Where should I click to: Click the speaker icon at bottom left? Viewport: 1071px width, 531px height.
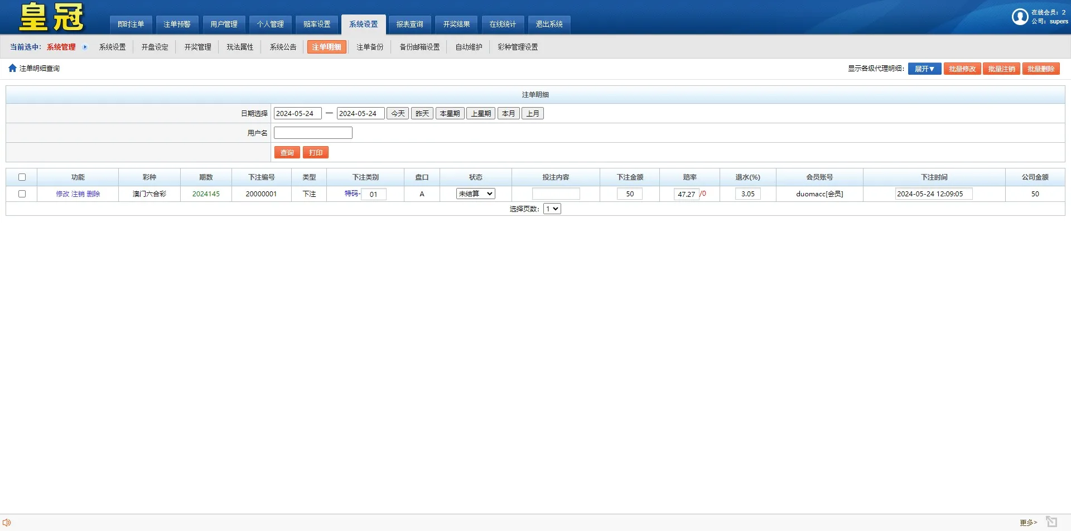click(7, 522)
